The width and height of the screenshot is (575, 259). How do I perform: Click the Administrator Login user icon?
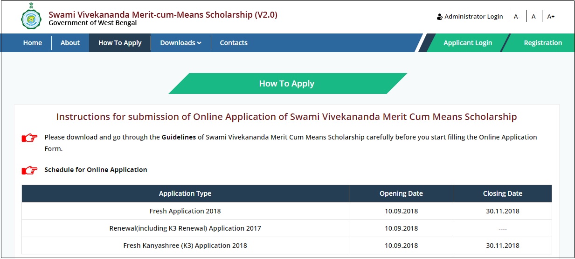tap(440, 17)
